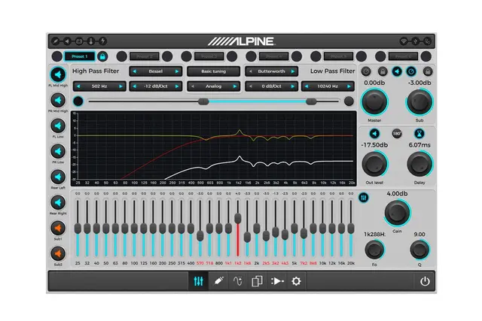Decrease 502 Hz high pass frequency with left arrow
Screen dimensions: 482x321
point(78,86)
